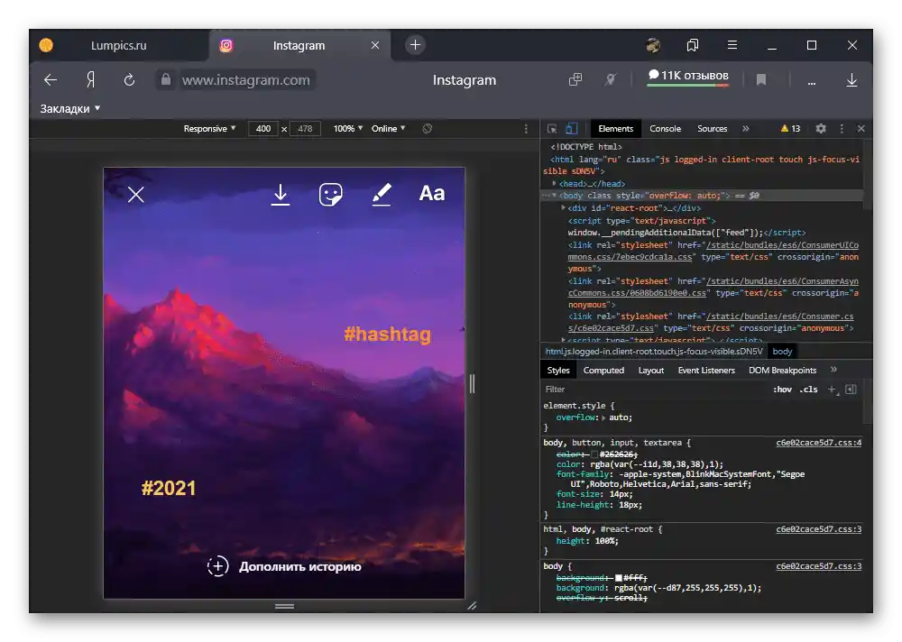Image resolution: width=902 pixels, height=642 pixels.
Task: Select body in the breadcrumb bar
Action: pyautogui.click(x=782, y=352)
